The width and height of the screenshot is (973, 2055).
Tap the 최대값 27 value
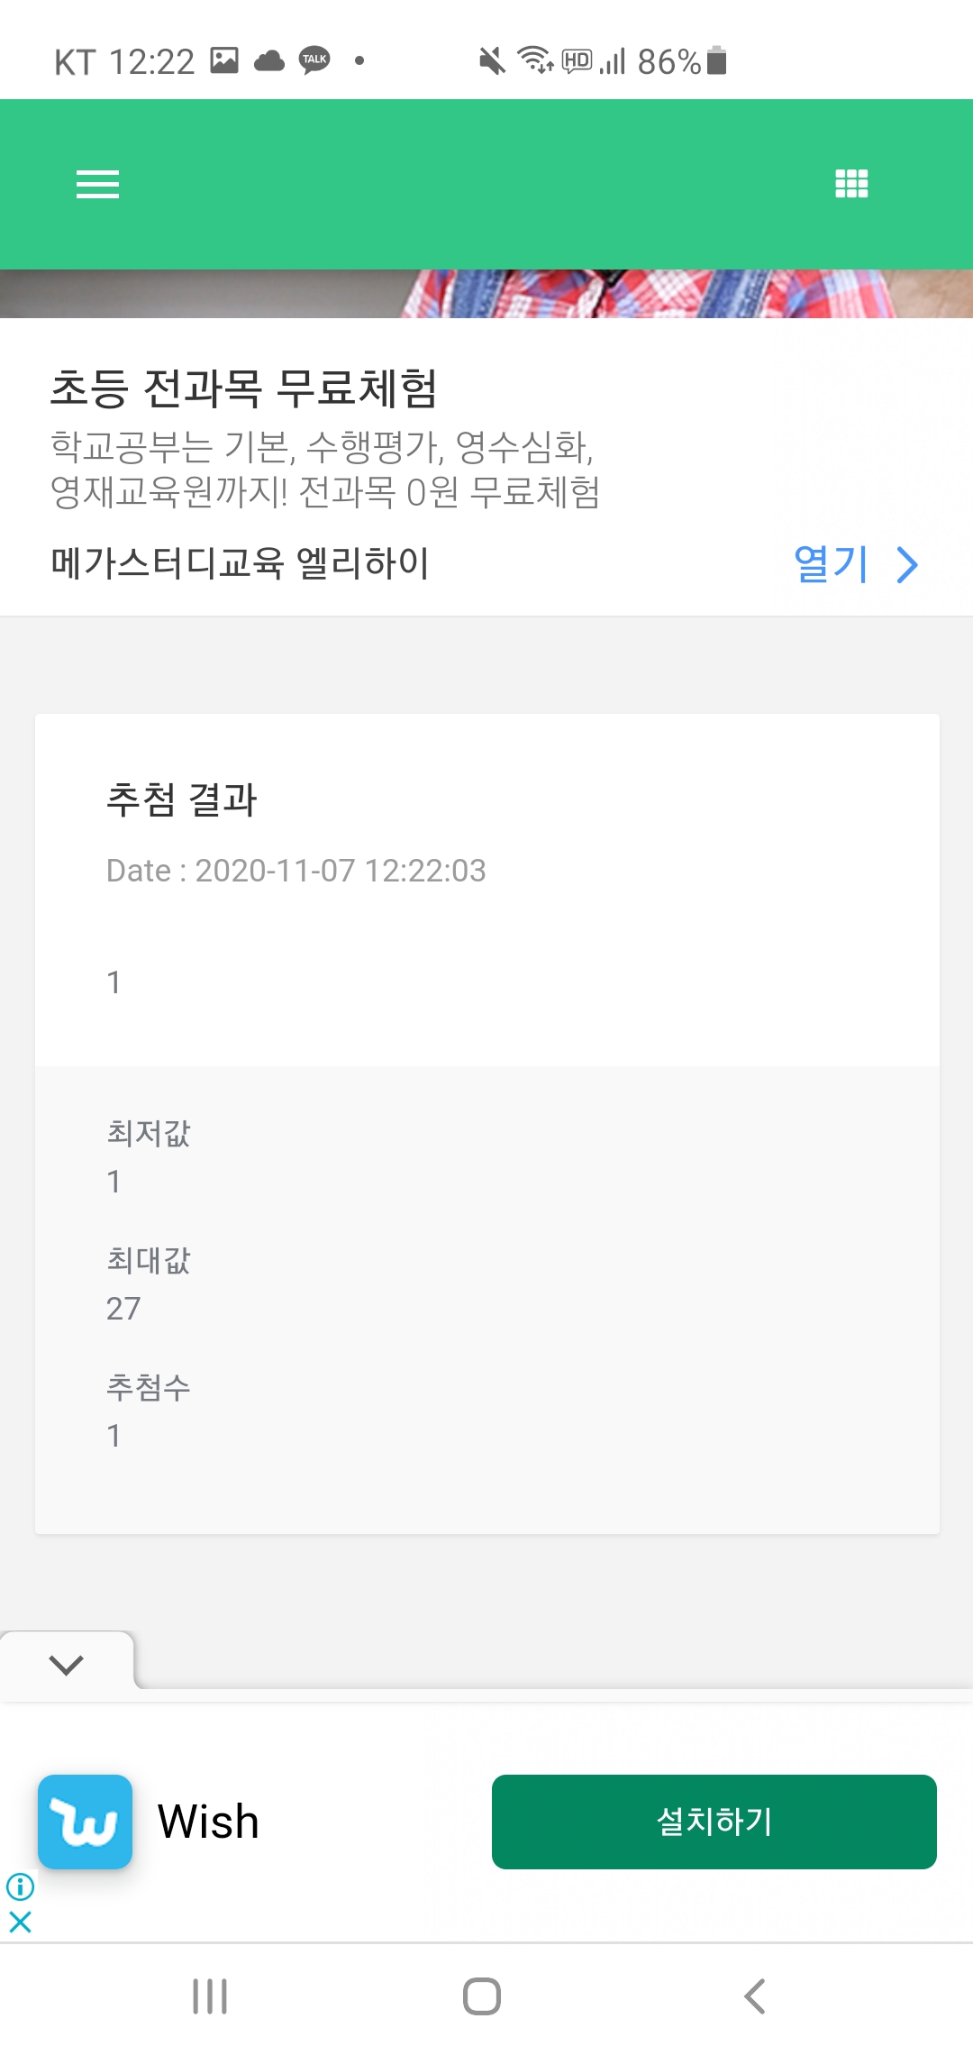point(123,1308)
